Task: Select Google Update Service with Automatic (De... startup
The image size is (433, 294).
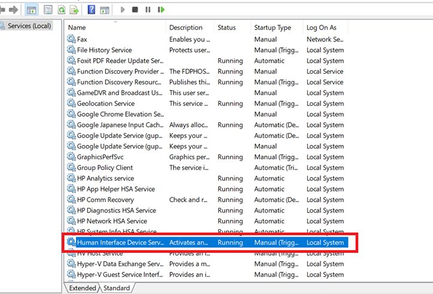Action: (x=120, y=135)
